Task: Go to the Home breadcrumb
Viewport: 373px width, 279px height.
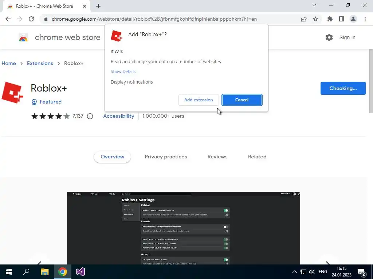Action: click(9, 63)
